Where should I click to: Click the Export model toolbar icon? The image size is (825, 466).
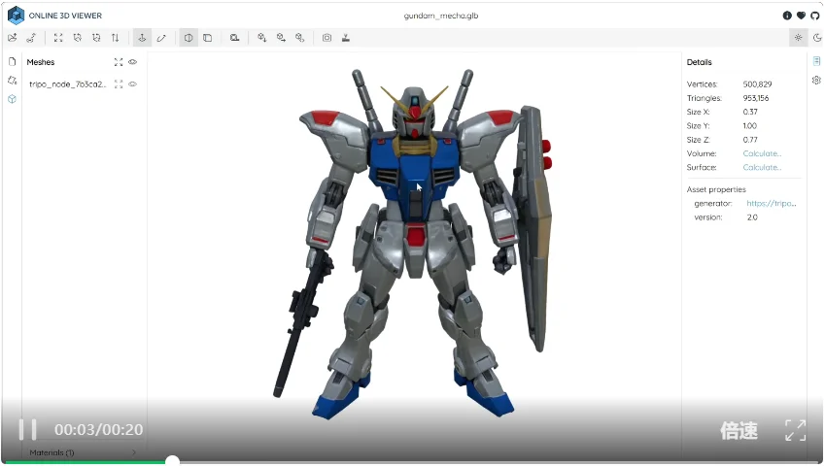pos(346,38)
